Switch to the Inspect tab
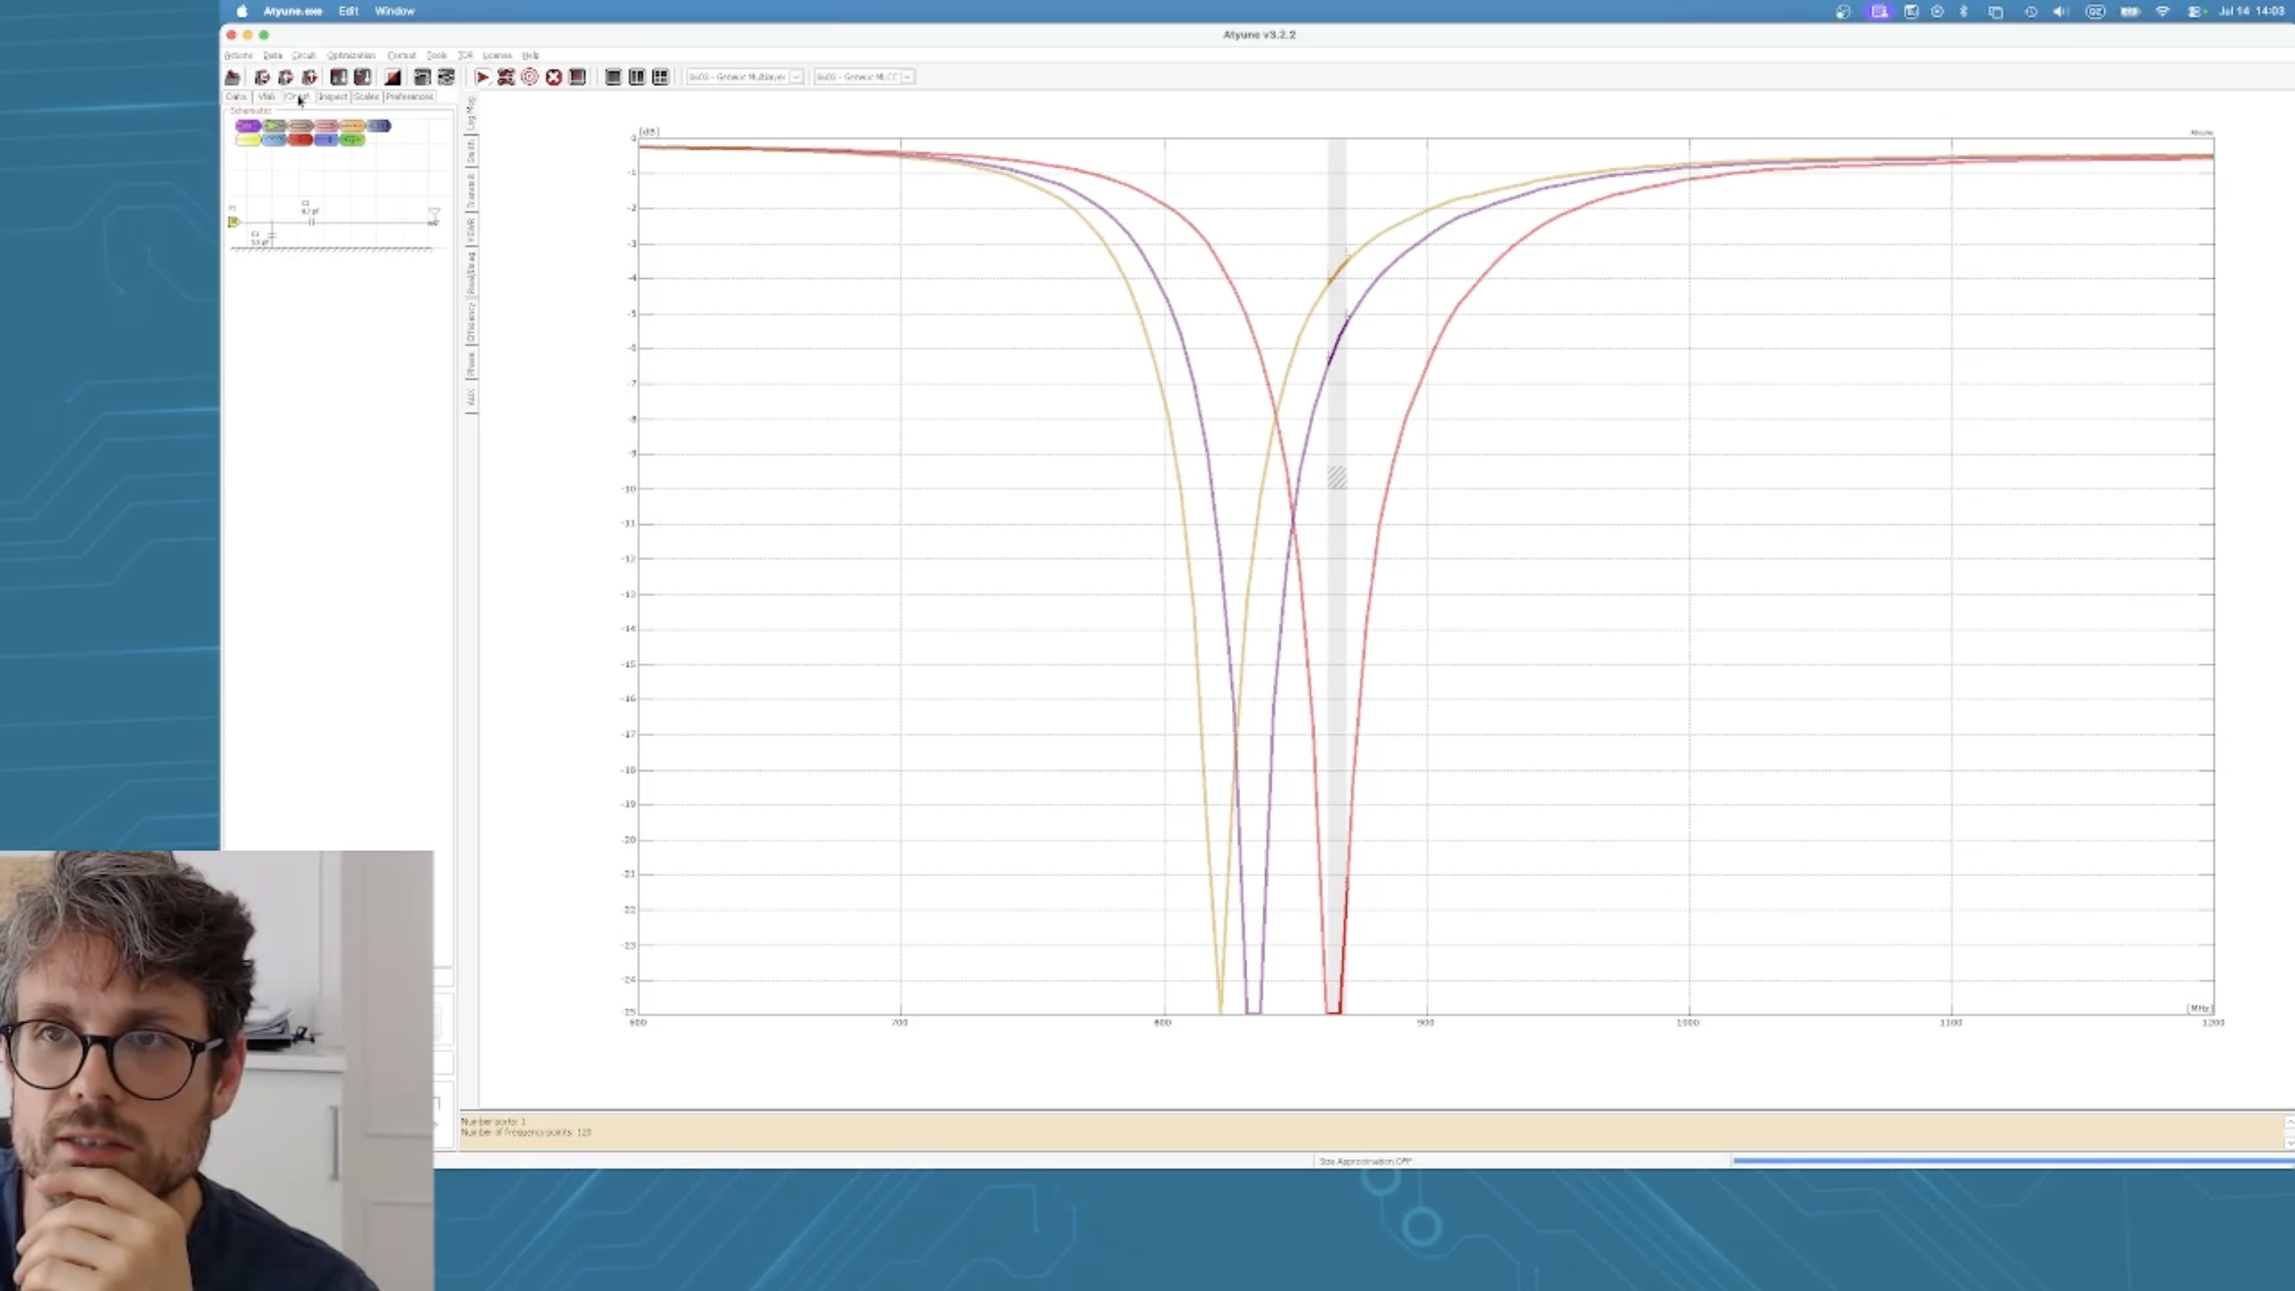 tap(332, 97)
